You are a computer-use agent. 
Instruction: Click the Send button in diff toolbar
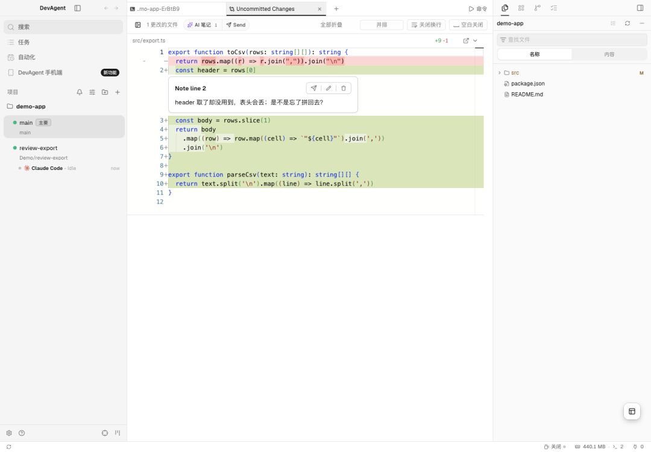pyautogui.click(x=236, y=25)
